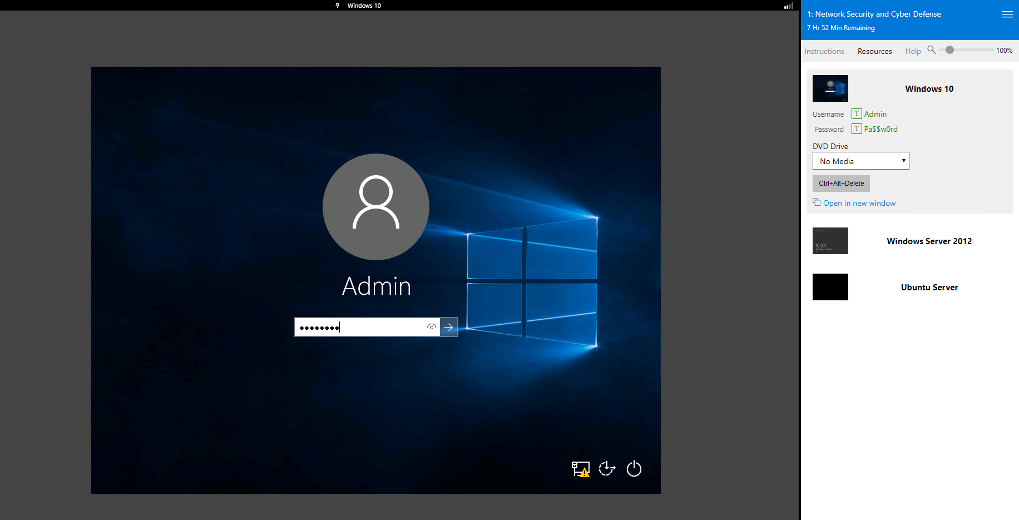This screenshot has height=520, width=1019.
Task: Switch to the Instructions tab
Action: [x=824, y=51]
